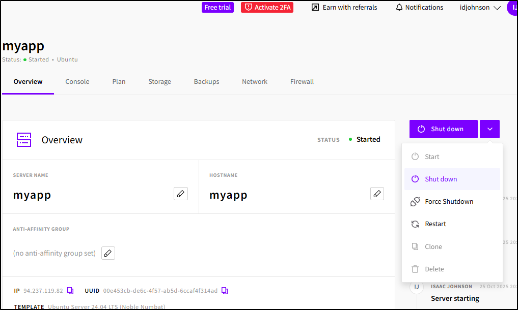Go to the Backups tab
Image resolution: width=518 pixels, height=310 pixels.
(x=206, y=81)
